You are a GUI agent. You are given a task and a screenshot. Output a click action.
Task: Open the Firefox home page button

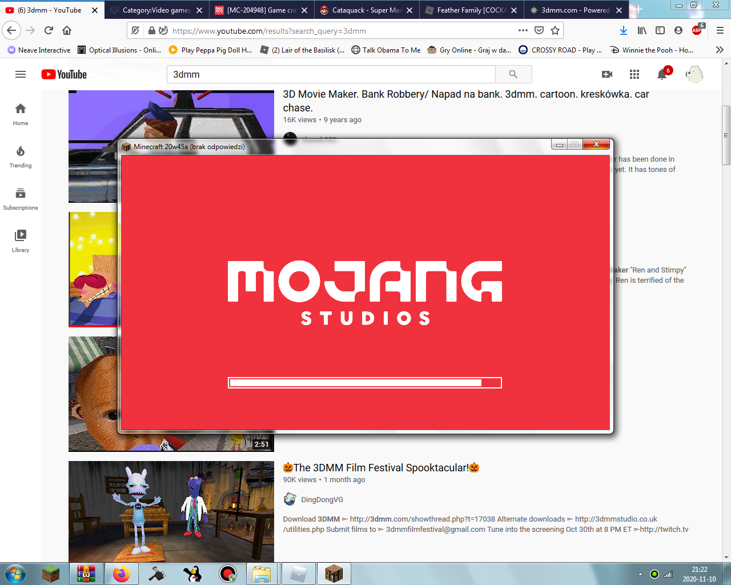click(x=67, y=30)
